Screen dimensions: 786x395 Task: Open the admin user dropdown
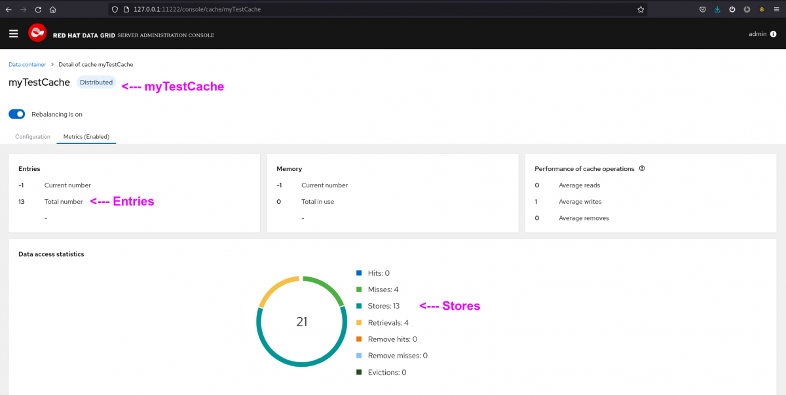757,34
